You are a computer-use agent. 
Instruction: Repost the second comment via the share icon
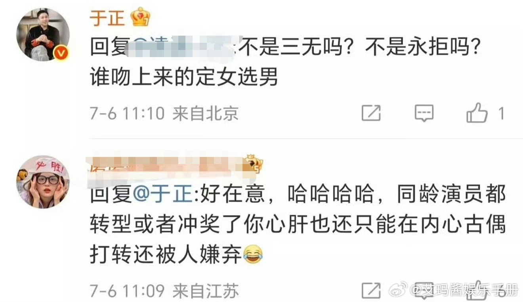coord(371,291)
